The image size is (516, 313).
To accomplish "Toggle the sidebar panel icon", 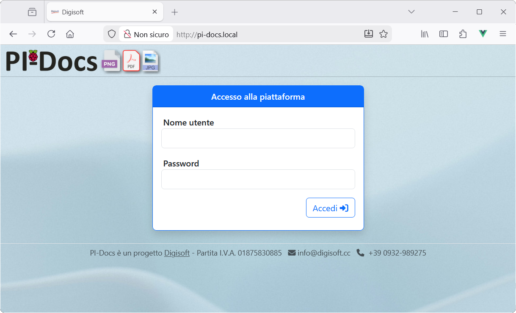I will pyautogui.click(x=444, y=34).
